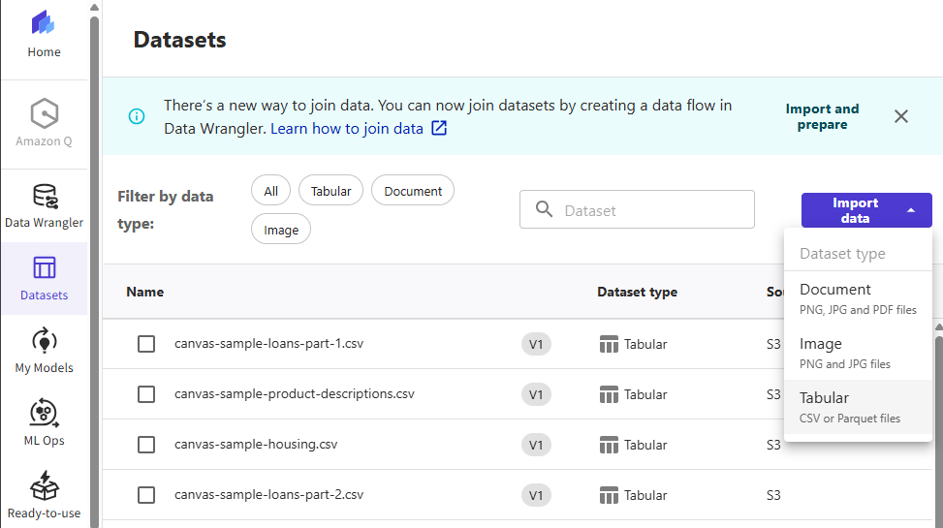Viewport: 943px width, 528px height.
Task: Collapse the Import data dropdown
Action: click(x=865, y=210)
